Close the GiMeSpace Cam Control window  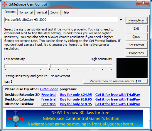click(x=143, y=3)
